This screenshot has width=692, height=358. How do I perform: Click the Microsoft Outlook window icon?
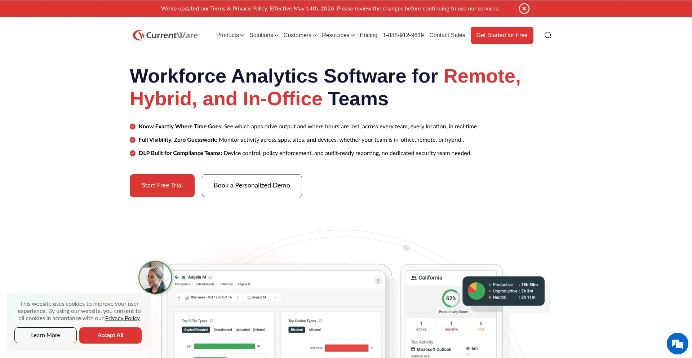(413, 349)
